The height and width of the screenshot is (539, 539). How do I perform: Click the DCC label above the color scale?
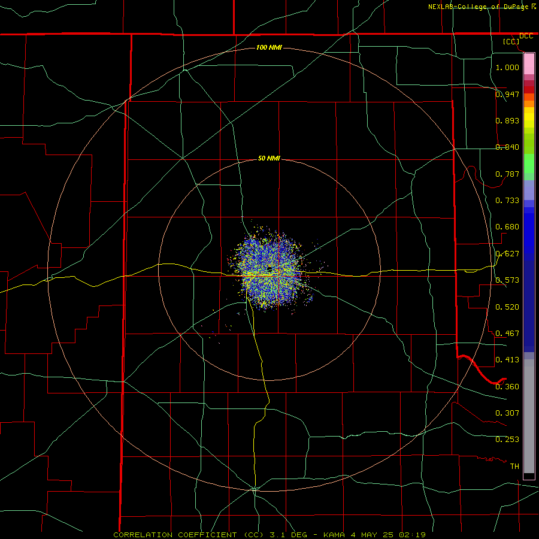point(526,36)
